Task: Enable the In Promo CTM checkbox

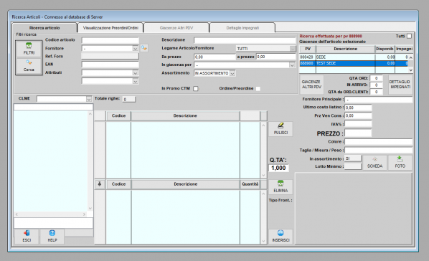Action: pos(196,88)
